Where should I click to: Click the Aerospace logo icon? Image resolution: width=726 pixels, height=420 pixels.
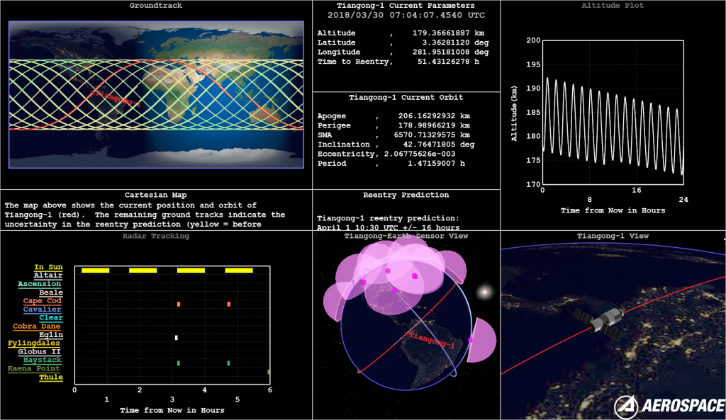[x=627, y=405]
